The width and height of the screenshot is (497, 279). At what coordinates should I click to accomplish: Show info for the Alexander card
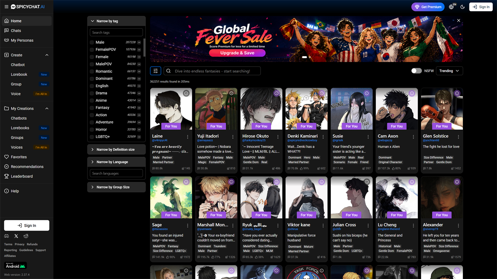tap(457, 182)
